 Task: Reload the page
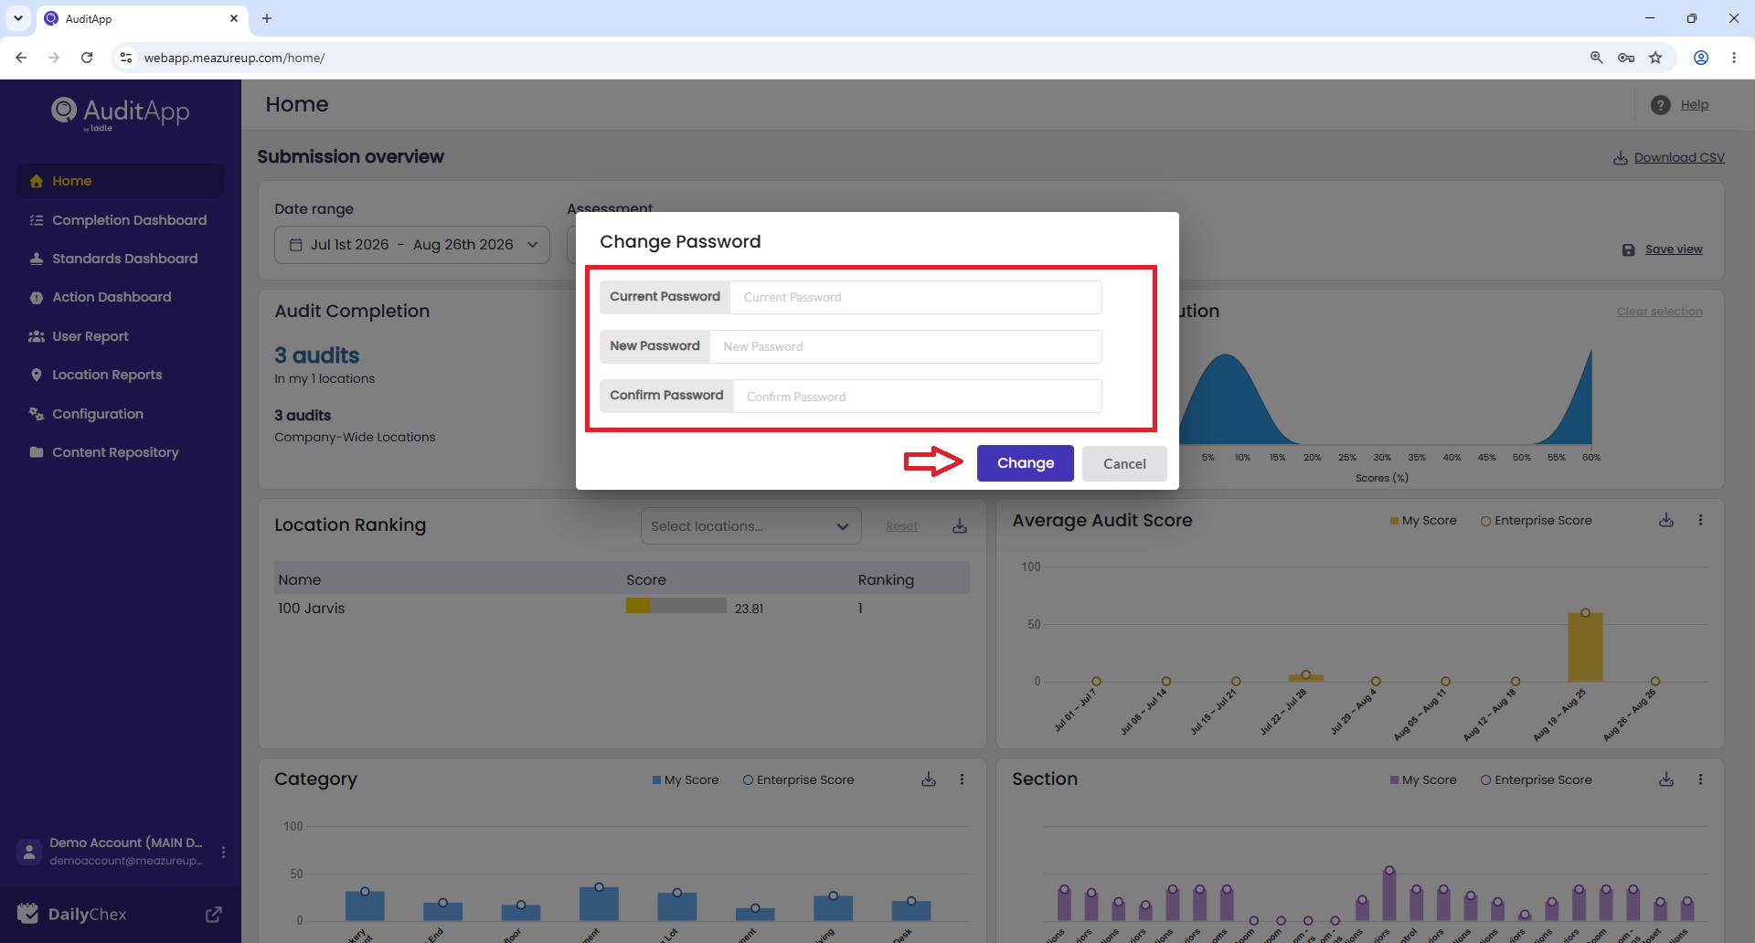point(87,58)
